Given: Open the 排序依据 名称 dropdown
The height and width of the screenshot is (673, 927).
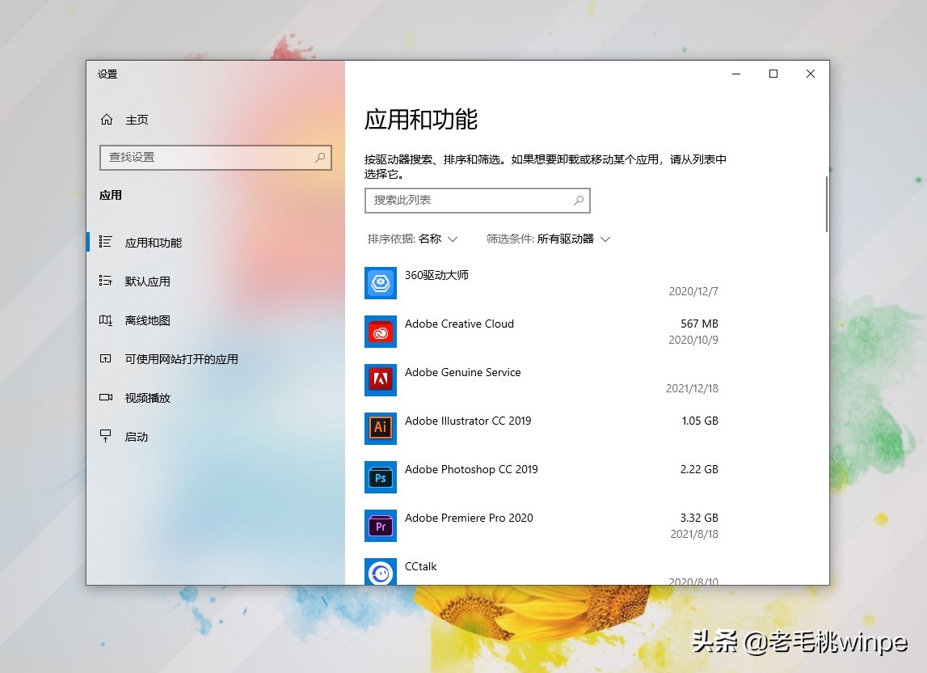Looking at the screenshot, I should coord(413,239).
